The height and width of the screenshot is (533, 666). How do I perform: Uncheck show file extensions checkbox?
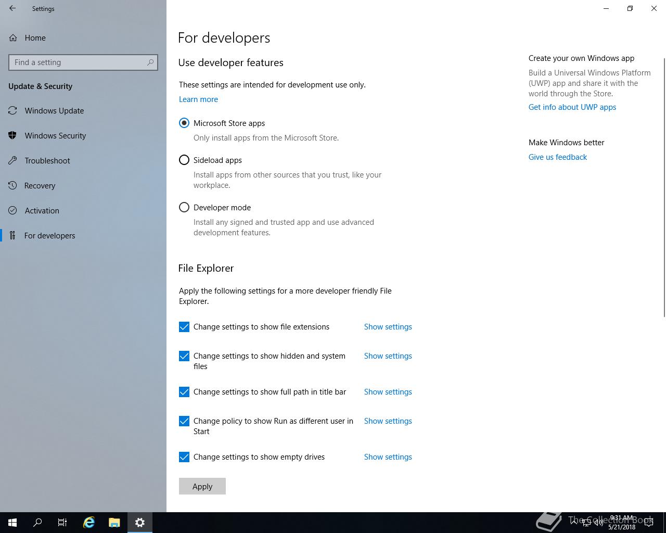pos(184,327)
